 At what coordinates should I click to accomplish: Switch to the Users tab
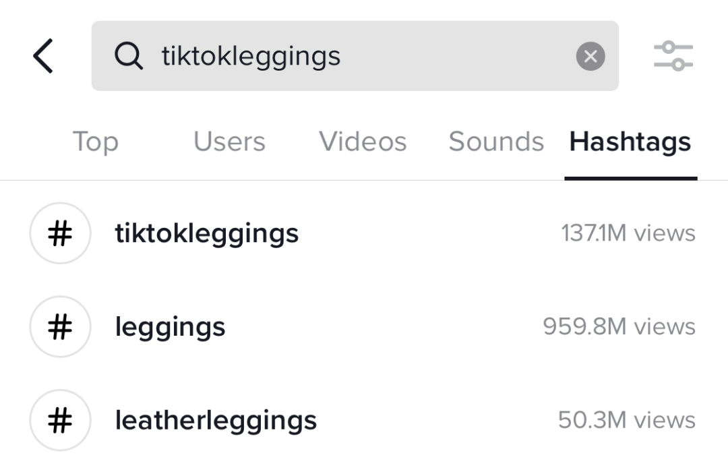(229, 142)
